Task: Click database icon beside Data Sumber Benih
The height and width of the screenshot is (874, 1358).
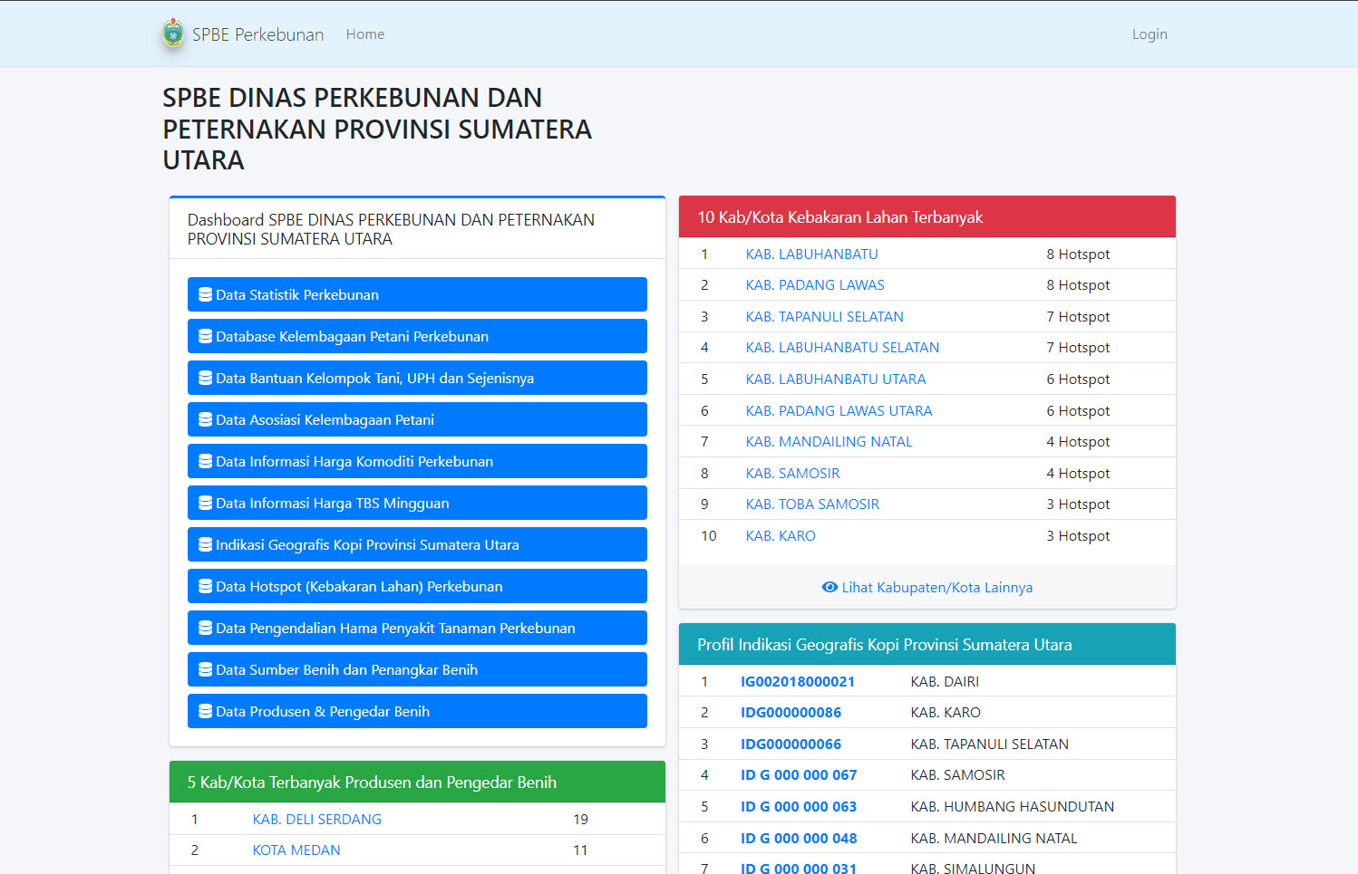Action: (206, 669)
